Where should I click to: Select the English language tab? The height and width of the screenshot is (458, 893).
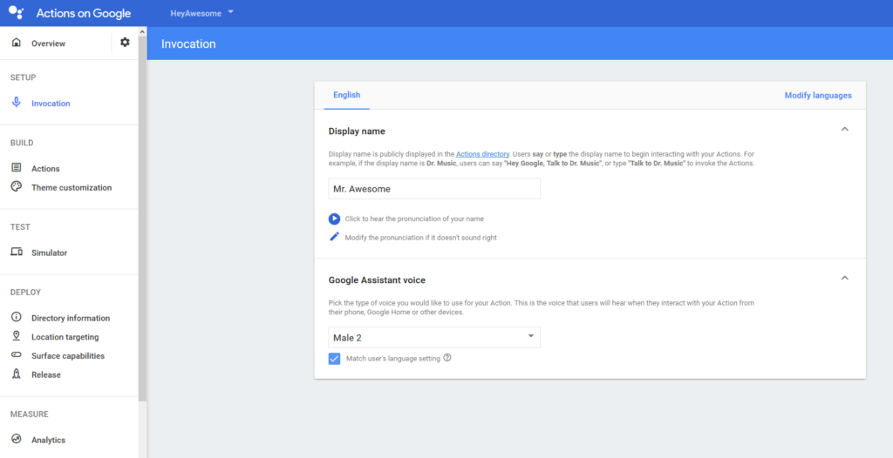[347, 95]
